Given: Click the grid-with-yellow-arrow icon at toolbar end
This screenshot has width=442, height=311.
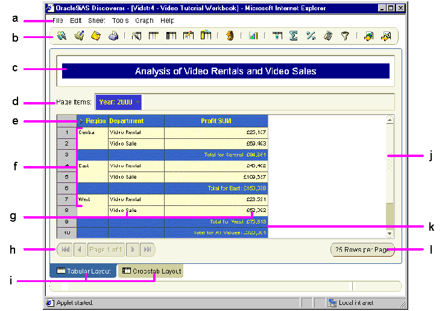Looking at the screenshot, I should pos(386,36).
